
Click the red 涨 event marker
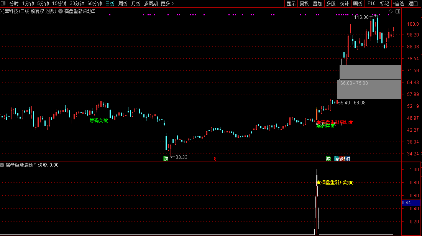tap(341, 159)
